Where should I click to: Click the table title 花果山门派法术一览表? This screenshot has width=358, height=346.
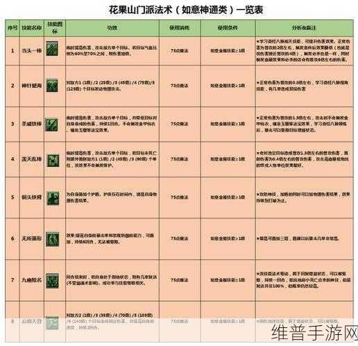[x=186, y=10]
